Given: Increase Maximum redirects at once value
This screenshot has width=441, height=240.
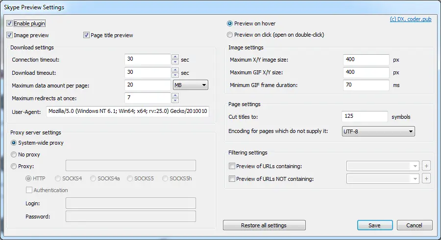Looking at the screenshot, I should click(175, 95).
